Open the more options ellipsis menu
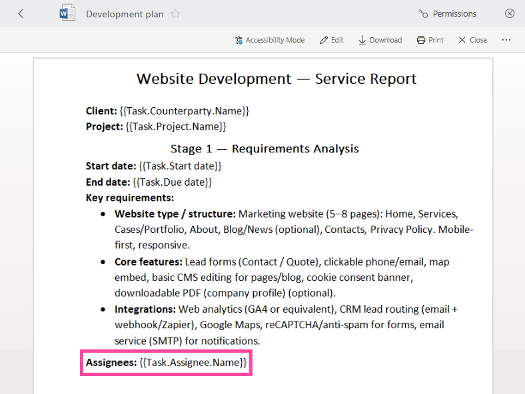525x394 pixels. [506, 40]
